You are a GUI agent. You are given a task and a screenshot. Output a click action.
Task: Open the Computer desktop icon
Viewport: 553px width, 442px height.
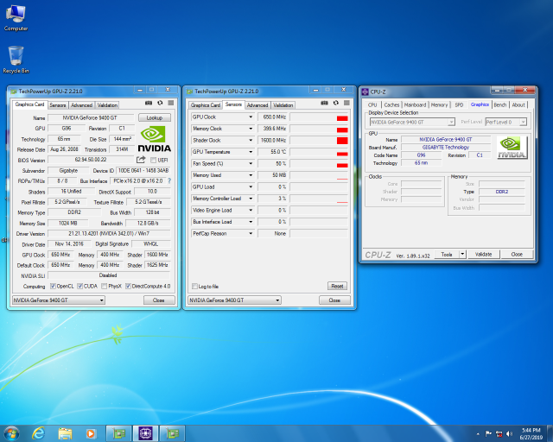pos(16,18)
